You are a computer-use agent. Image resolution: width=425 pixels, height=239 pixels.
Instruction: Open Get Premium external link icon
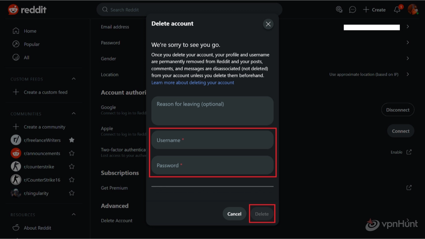pyautogui.click(x=409, y=188)
